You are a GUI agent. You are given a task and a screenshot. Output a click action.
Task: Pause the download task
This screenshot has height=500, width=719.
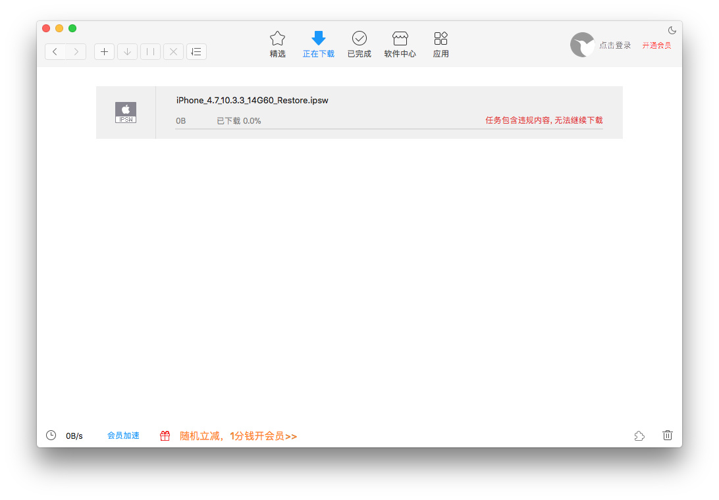(150, 52)
